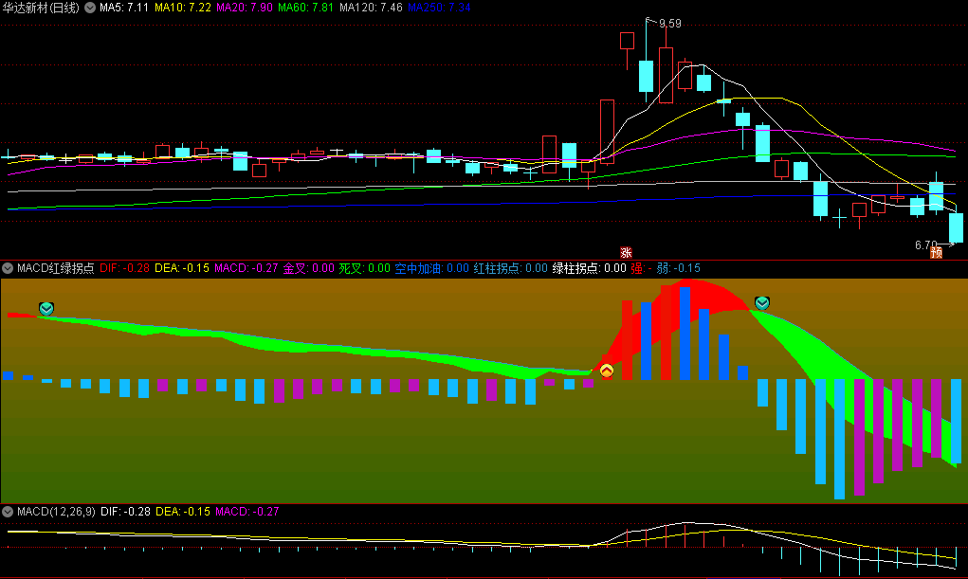The height and width of the screenshot is (579, 968).
Task: Click the red 涨 marker under the candles
Action: 626,252
